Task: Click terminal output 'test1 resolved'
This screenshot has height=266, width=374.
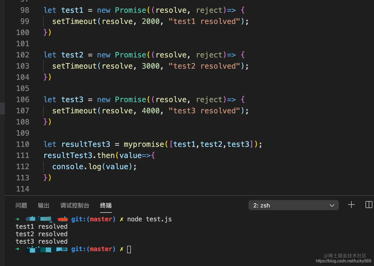Action: tap(41, 227)
